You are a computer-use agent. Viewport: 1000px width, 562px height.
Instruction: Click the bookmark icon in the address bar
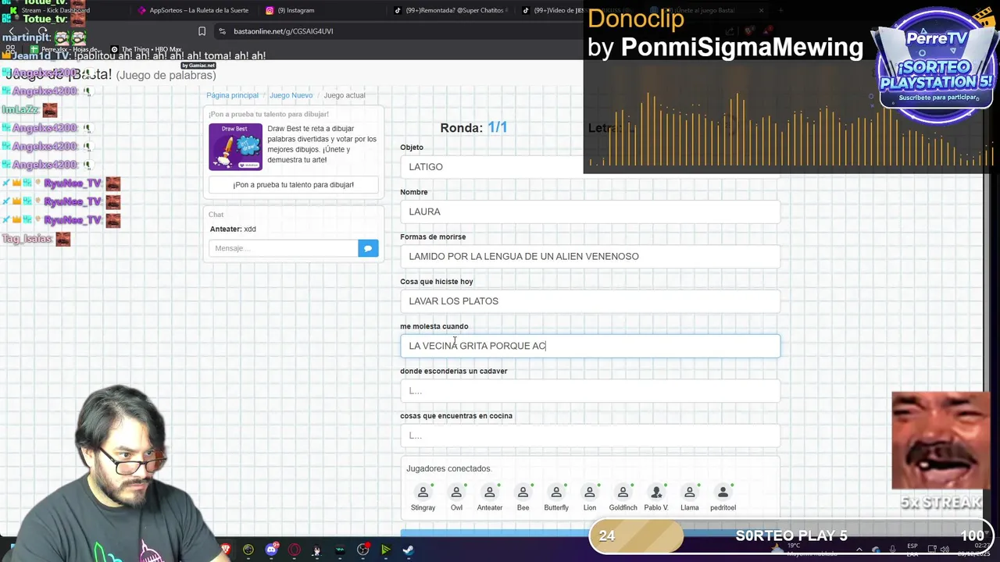pyautogui.click(x=202, y=31)
